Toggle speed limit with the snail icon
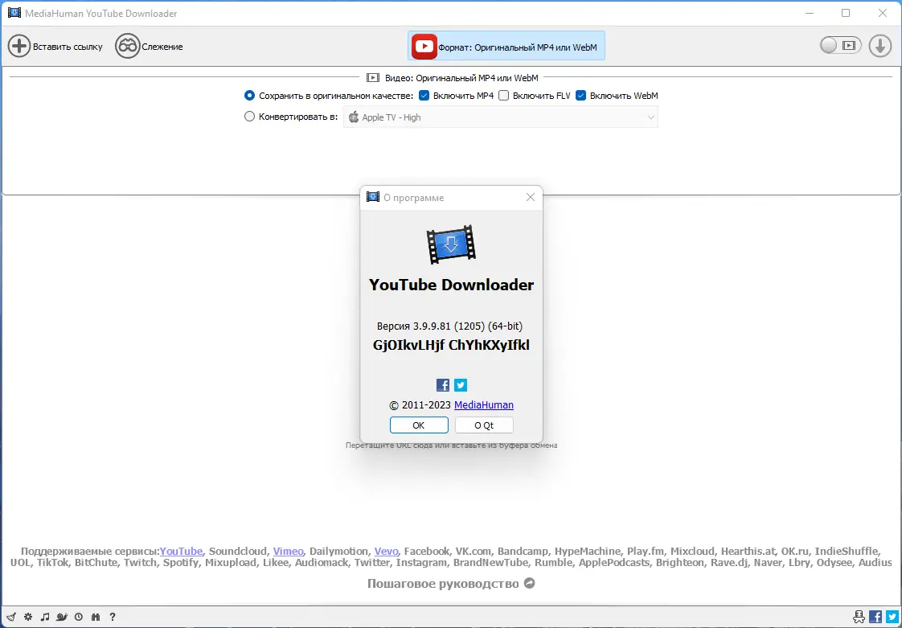902x628 pixels. (x=62, y=617)
